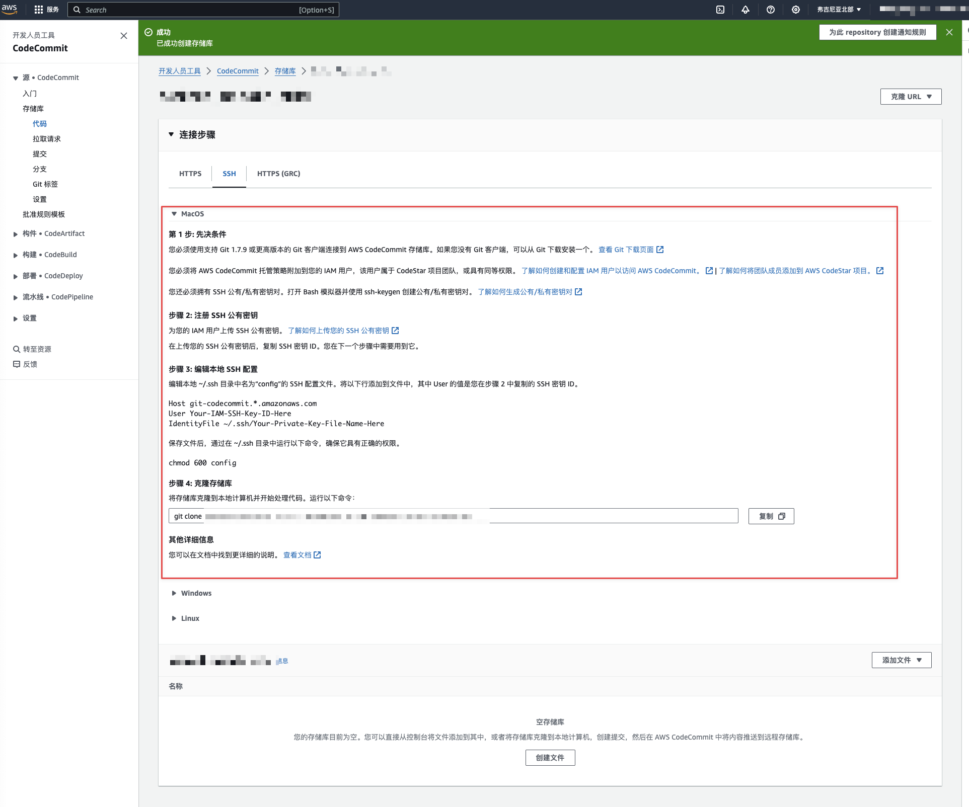This screenshot has height=807, width=969.
Task: Open 拉取请求 in sidebar
Action: [x=47, y=139]
